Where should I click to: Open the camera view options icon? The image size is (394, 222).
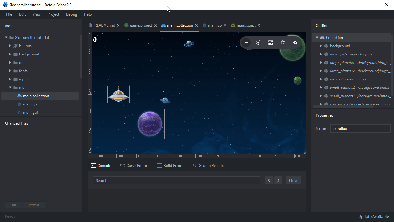click(295, 43)
